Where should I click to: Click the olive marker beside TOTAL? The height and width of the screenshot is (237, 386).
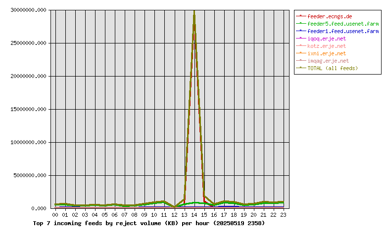click(301, 68)
